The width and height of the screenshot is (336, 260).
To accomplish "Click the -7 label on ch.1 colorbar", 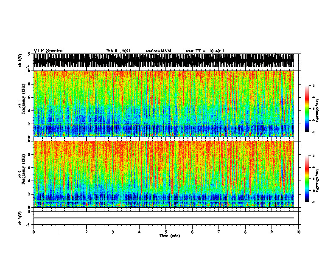I will (x=313, y=132).
